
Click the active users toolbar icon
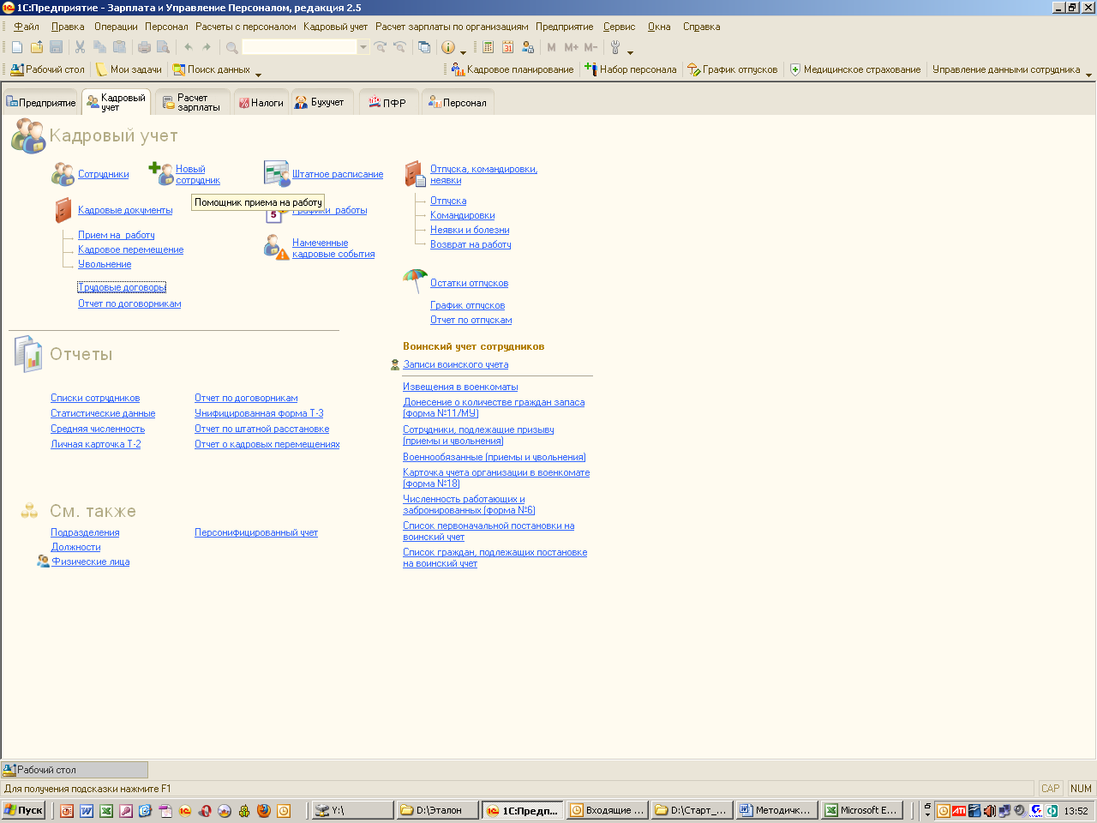[528, 47]
